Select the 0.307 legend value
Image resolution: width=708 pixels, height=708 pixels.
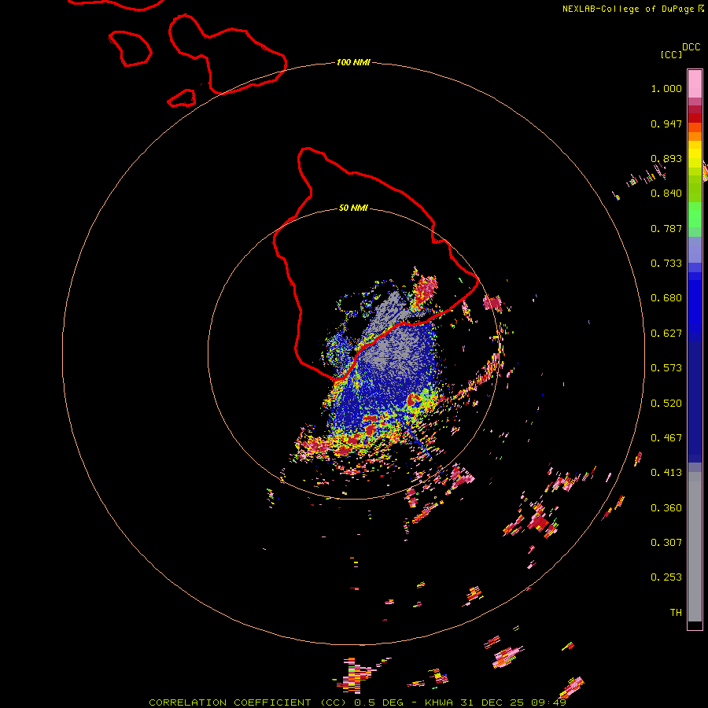tap(666, 542)
